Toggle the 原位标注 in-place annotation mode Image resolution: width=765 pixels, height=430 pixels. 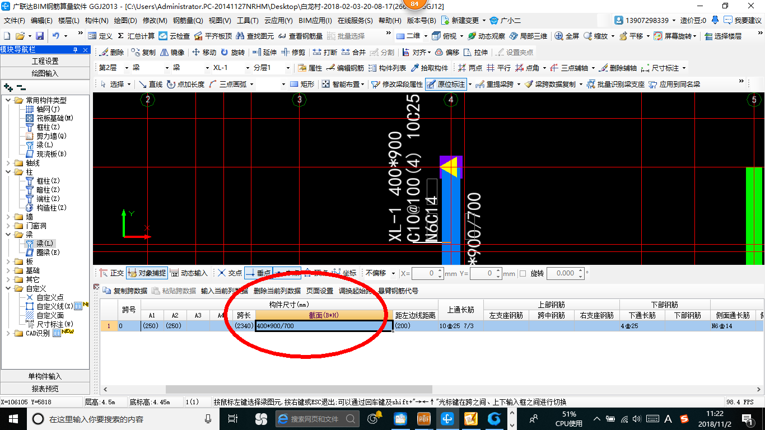click(446, 85)
